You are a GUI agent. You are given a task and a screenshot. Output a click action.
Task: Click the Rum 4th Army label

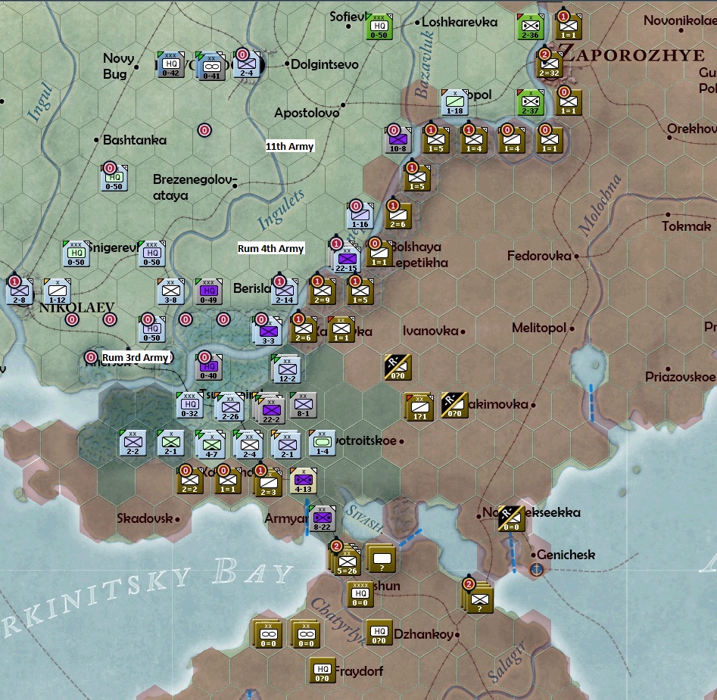(x=271, y=248)
